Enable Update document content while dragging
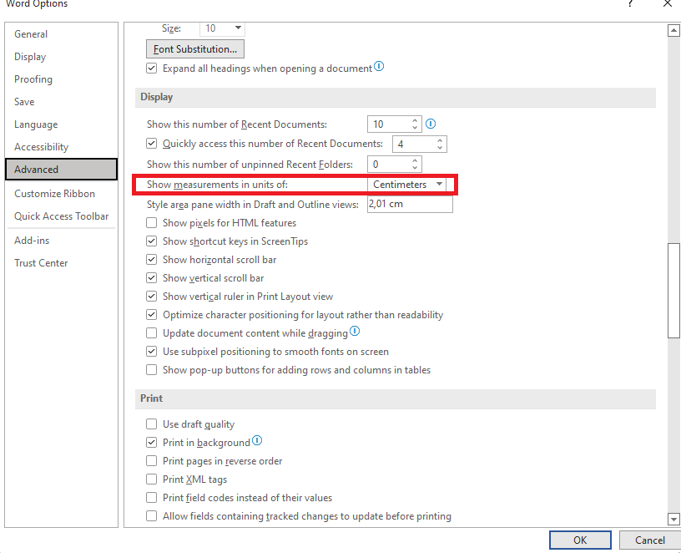Image resolution: width=681 pixels, height=553 pixels. pyautogui.click(x=151, y=333)
